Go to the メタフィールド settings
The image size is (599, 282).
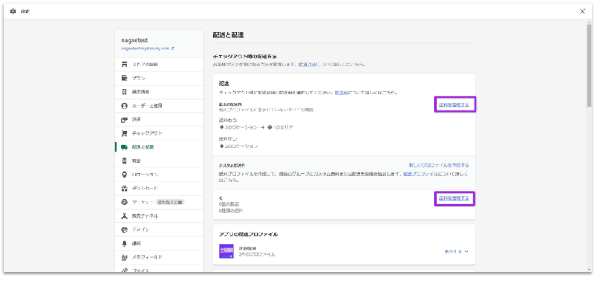tap(160, 257)
